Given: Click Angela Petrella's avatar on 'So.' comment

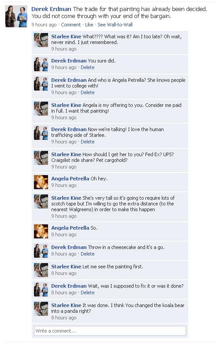Looking at the screenshot, I should click(x=41, y=231).
